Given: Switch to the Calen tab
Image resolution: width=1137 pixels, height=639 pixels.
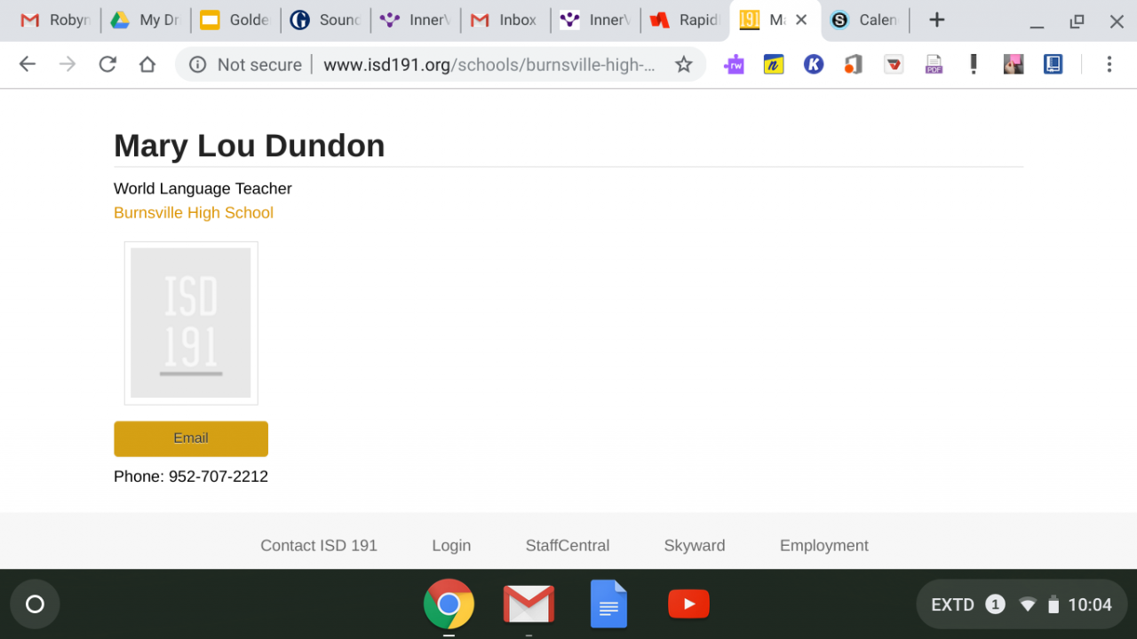Looking at the screenshot, I should tap(864, 20).
